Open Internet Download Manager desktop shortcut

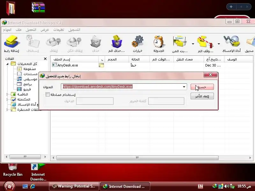pyautogui.click(x=38, y=173)
